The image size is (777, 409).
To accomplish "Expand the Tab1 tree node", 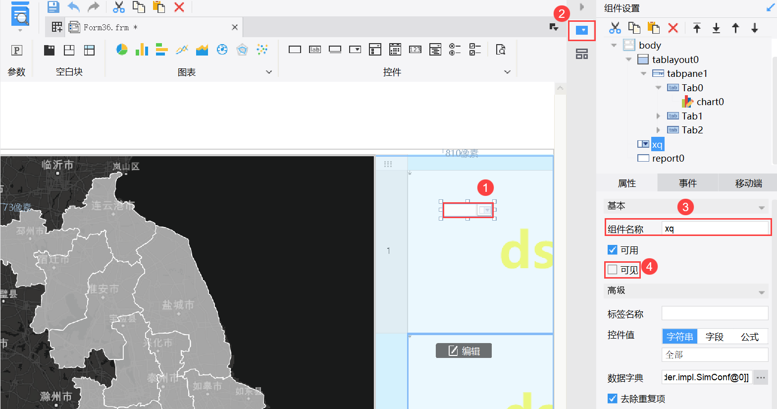I will 658,116.
